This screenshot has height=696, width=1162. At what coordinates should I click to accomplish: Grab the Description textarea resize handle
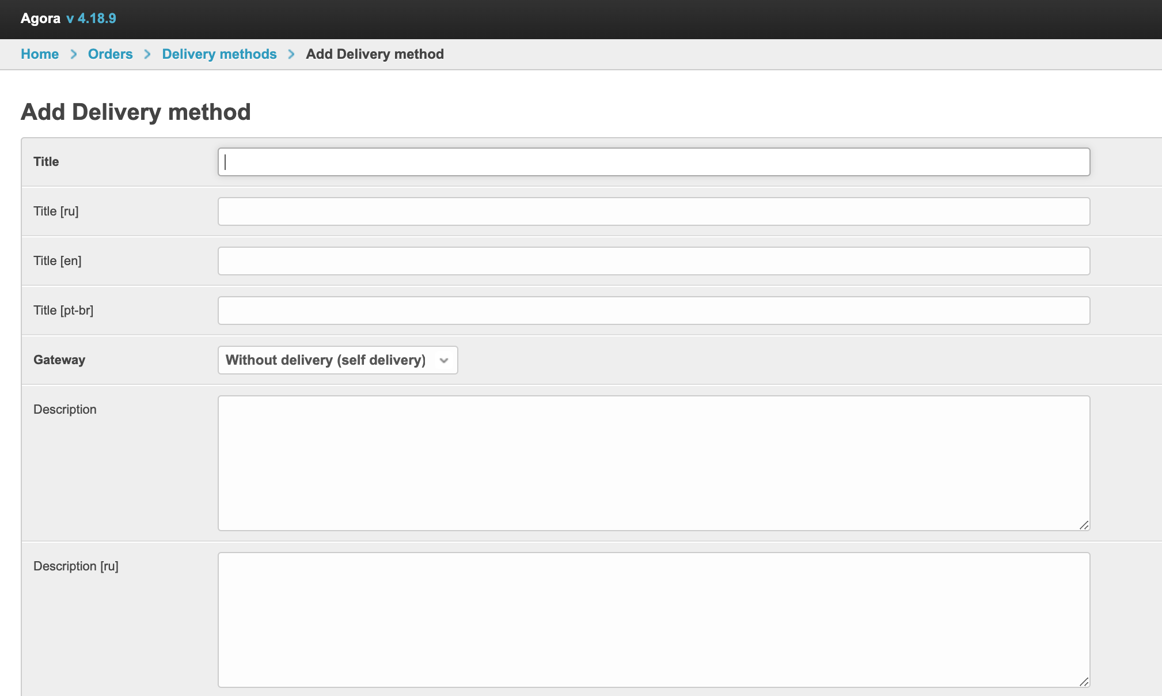pyautogui.click(x=1084, y=525)
